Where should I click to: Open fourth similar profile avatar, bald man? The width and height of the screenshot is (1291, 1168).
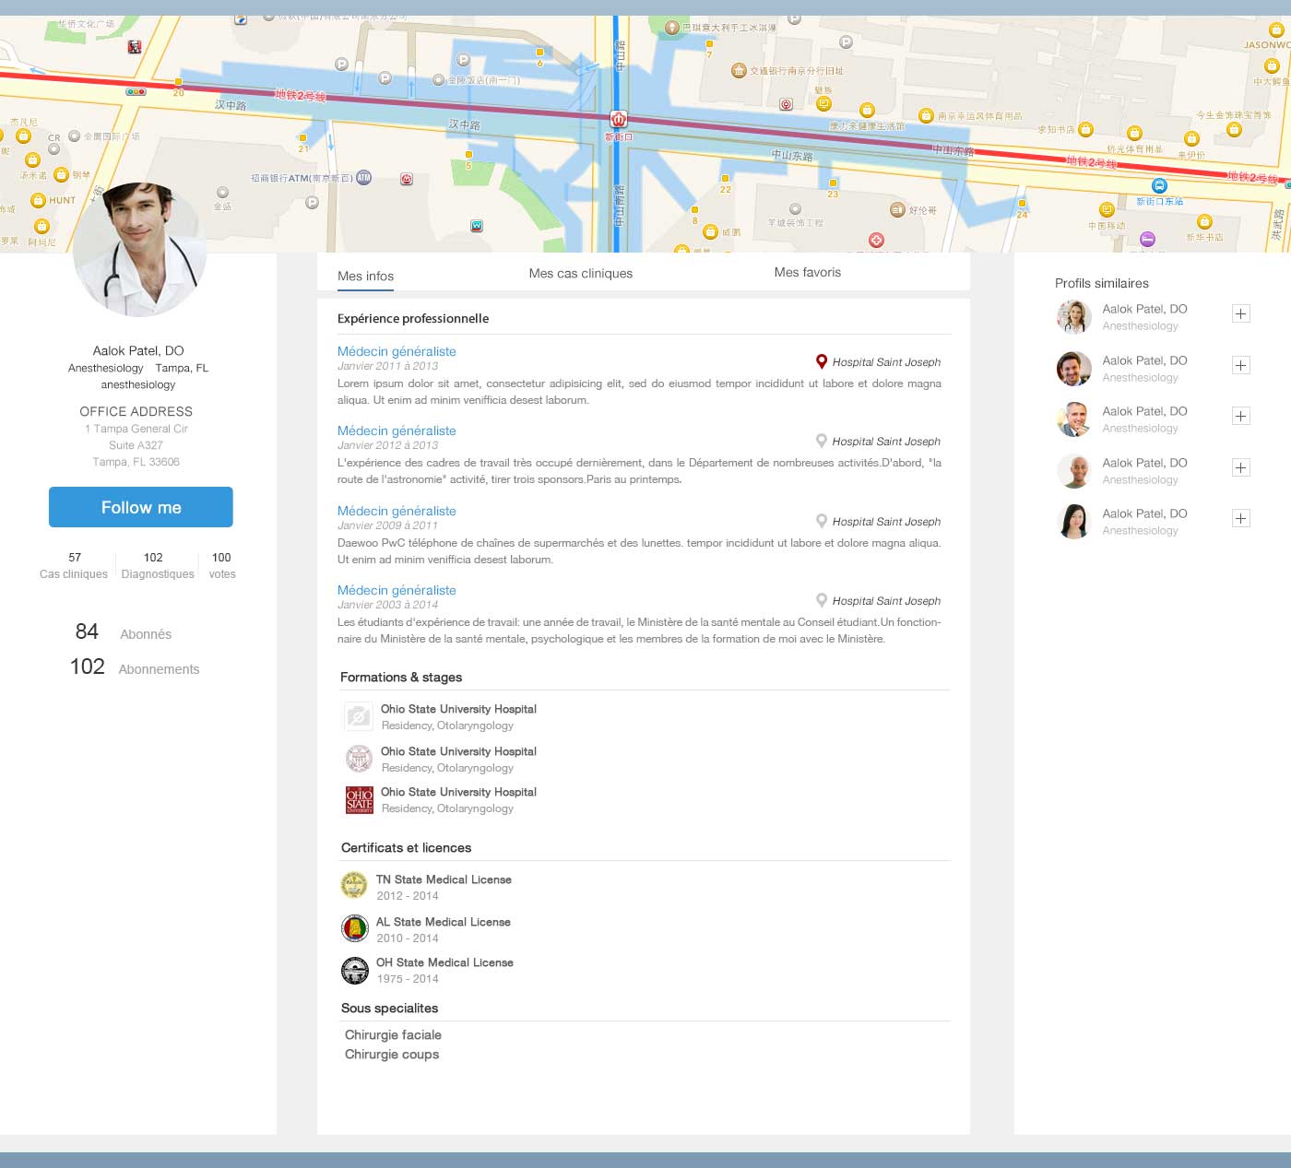pyautogui.click(x=1074, y=471)
